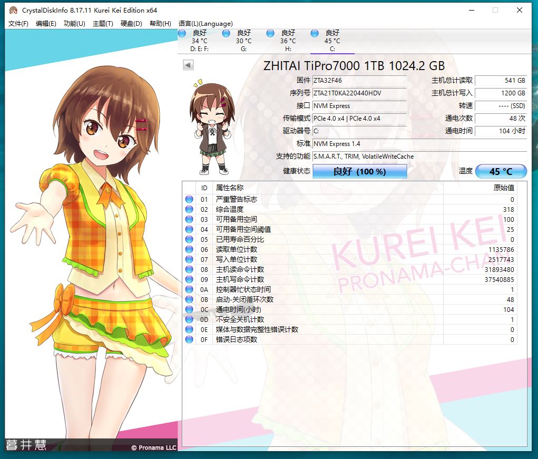Image resolution: width=538 pixels, height=459 pixels.
Task: Click the chibi character icon beside firmware info
Action: coord(210,128)
